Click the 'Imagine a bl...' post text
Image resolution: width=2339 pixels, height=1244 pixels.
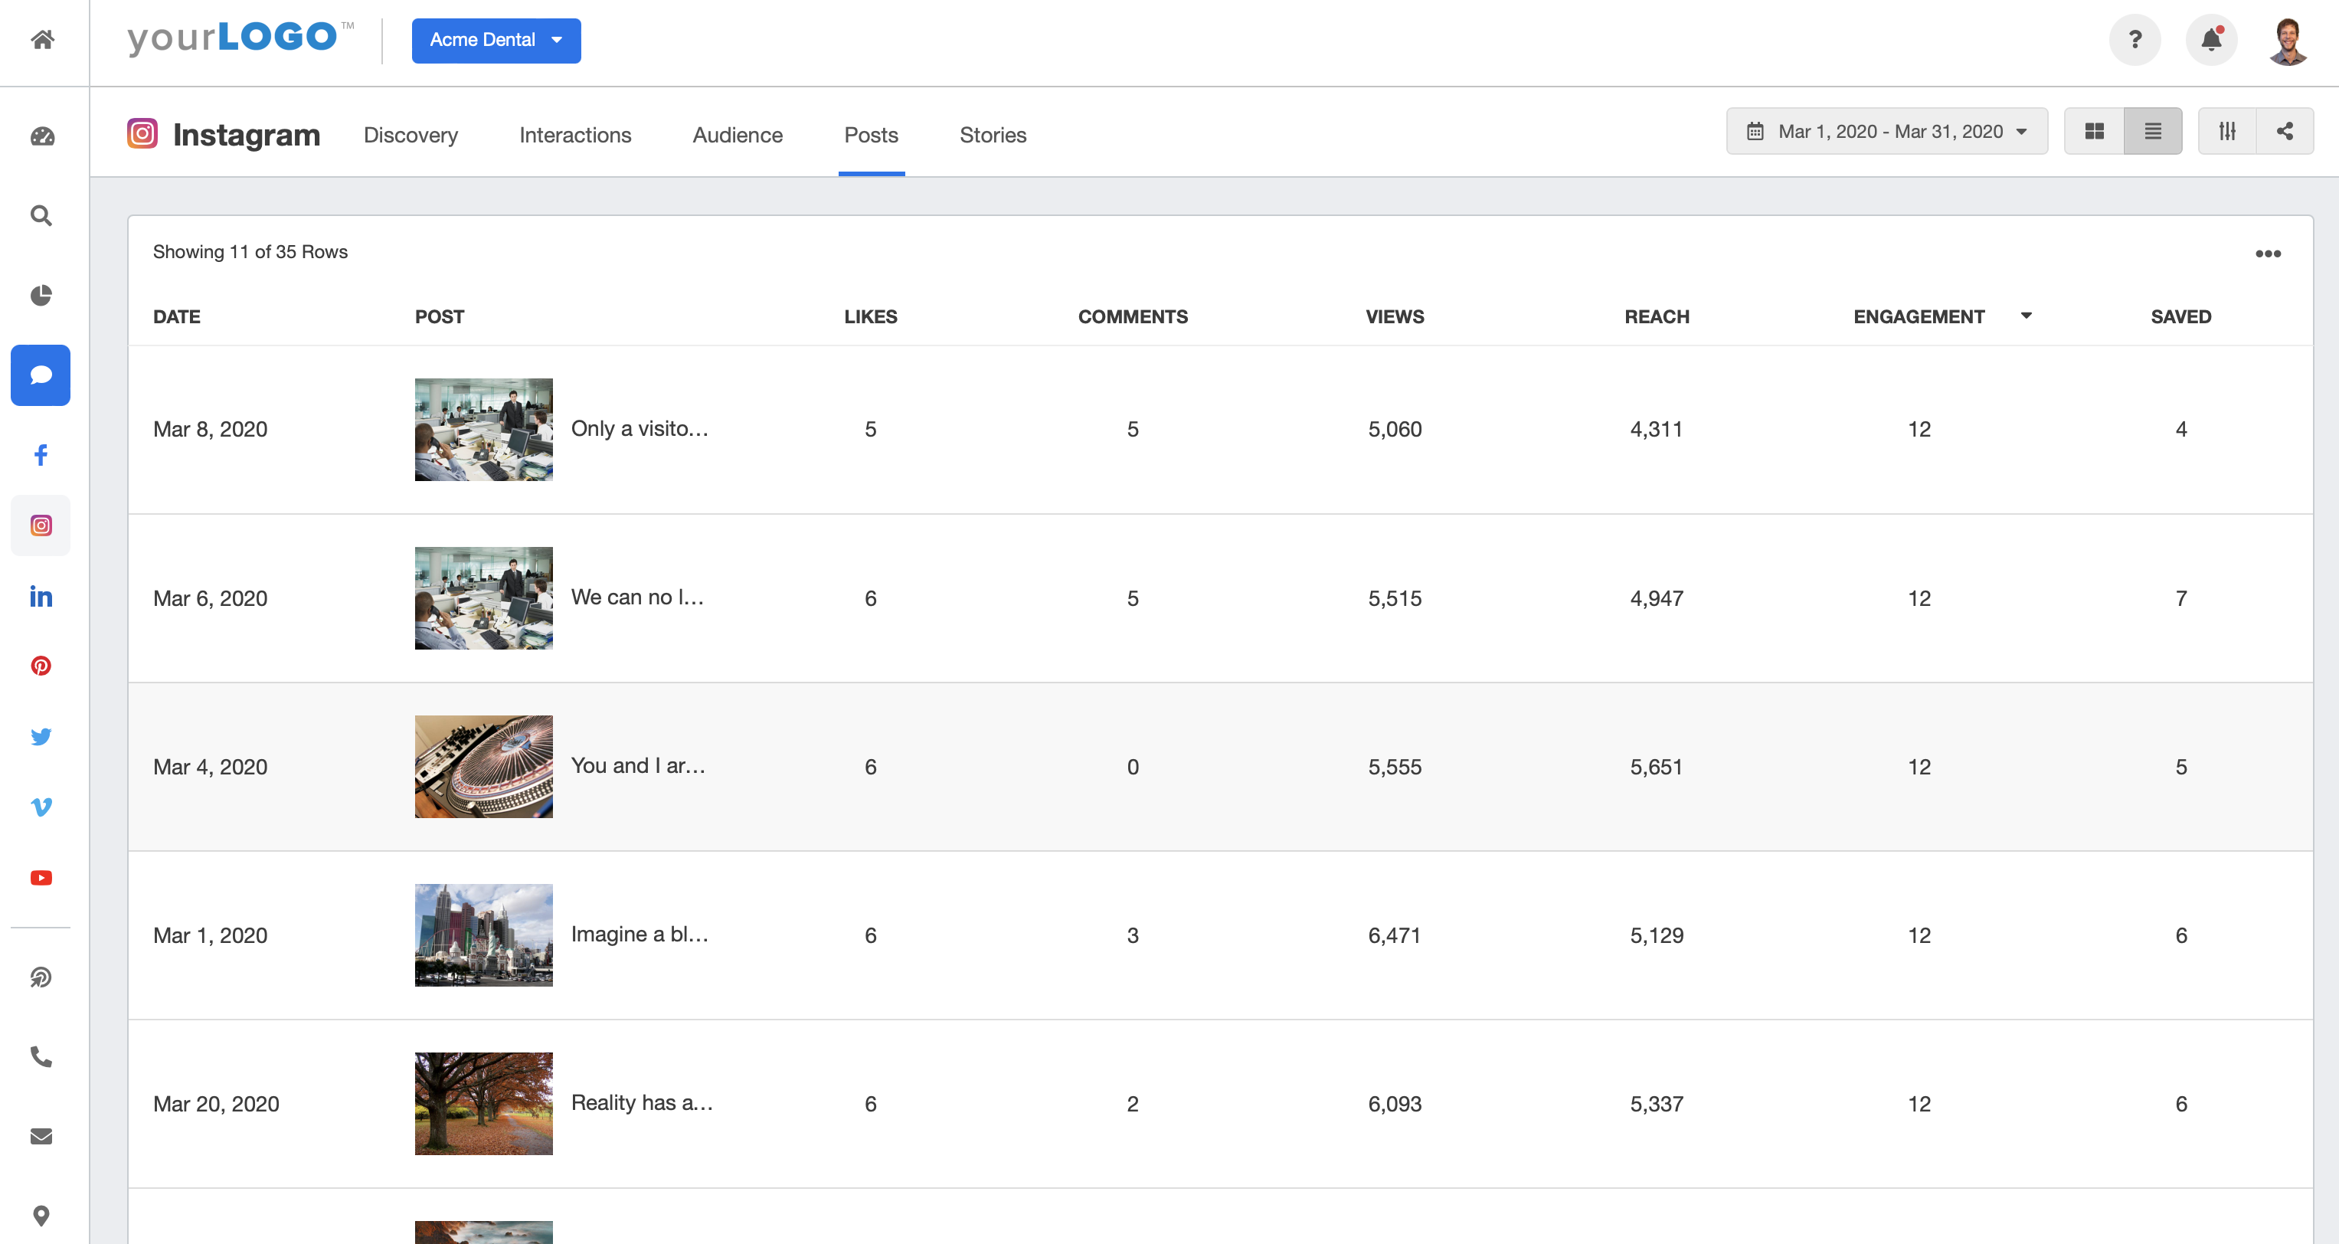click(x=640, y=935)
